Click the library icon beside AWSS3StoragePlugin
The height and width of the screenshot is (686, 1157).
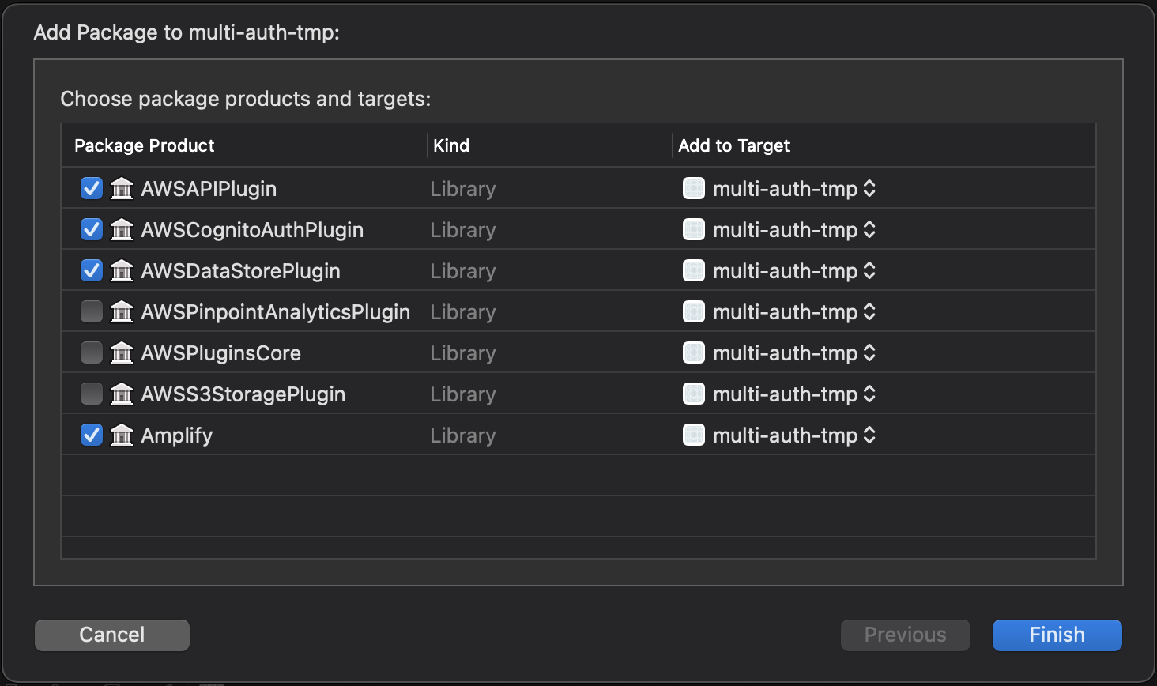pos(122,394)
